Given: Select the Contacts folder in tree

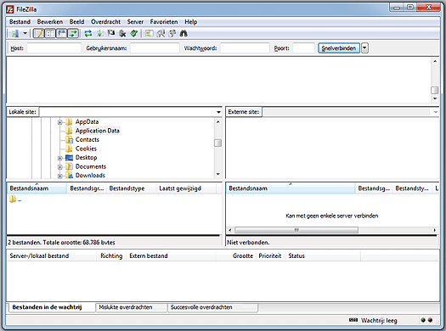Looking at the screenshot, I should [87, 139].
